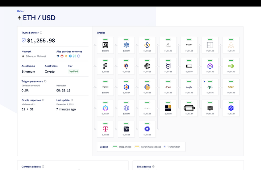Open the magenta T-Mobile logo oracle
The image size is (261, 170).
click(x=105, y=129)
